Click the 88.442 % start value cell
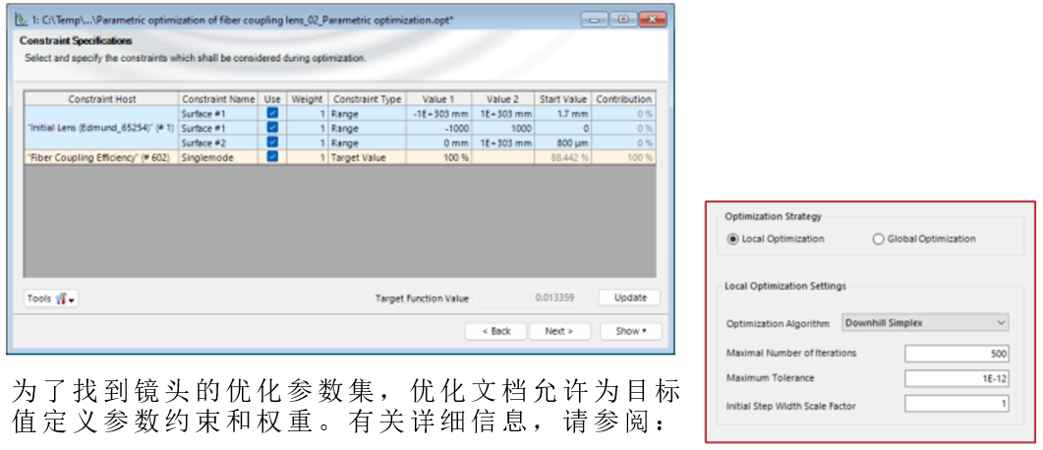The image size is (1043, 450). point(562,157)
